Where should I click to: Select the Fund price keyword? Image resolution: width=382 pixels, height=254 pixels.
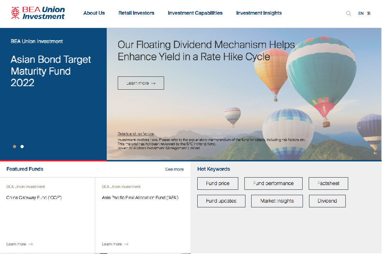click(218, 183)
